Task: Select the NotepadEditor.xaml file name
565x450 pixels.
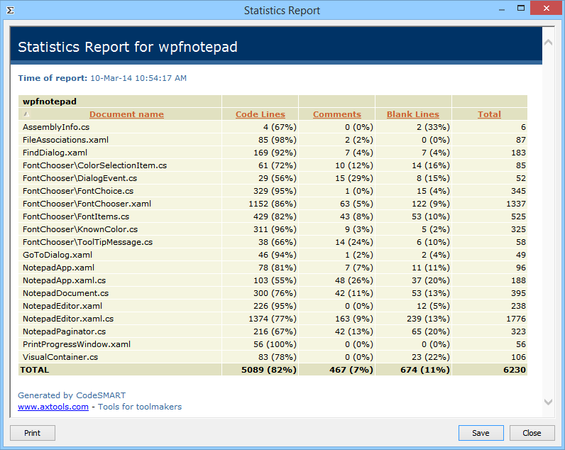Action: click(62, 306)
